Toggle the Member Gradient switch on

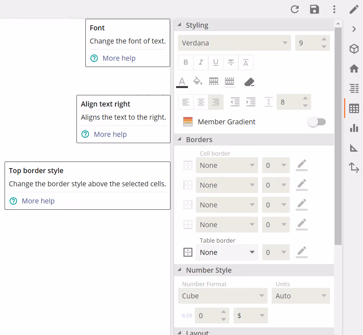click(x=317, y=122)
